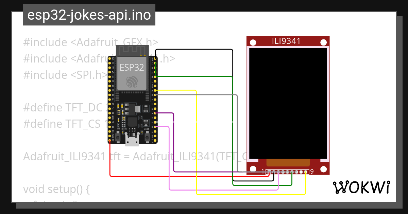Click the GND pin next to pin 23
Image resolution: width=408 pixels, height=214 pixels.
[x=156, y=58]
